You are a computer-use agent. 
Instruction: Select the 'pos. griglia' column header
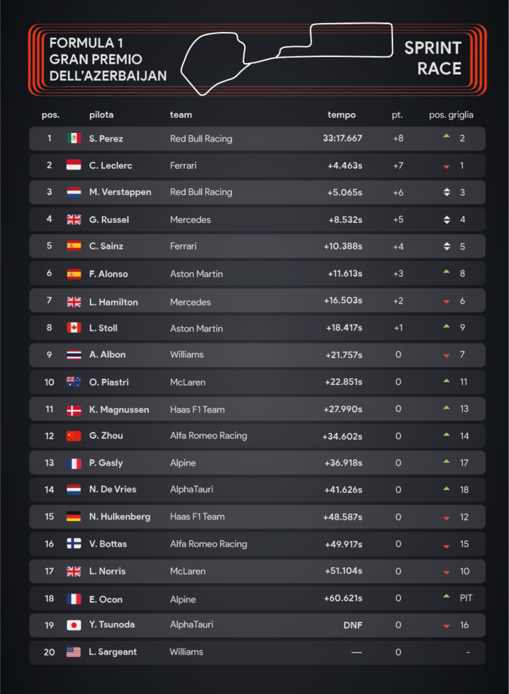[x=451, y=115]
